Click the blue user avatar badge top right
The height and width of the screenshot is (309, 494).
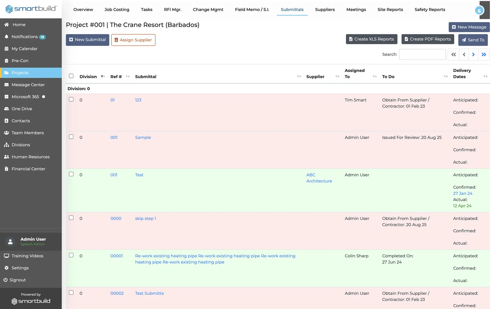479,10
